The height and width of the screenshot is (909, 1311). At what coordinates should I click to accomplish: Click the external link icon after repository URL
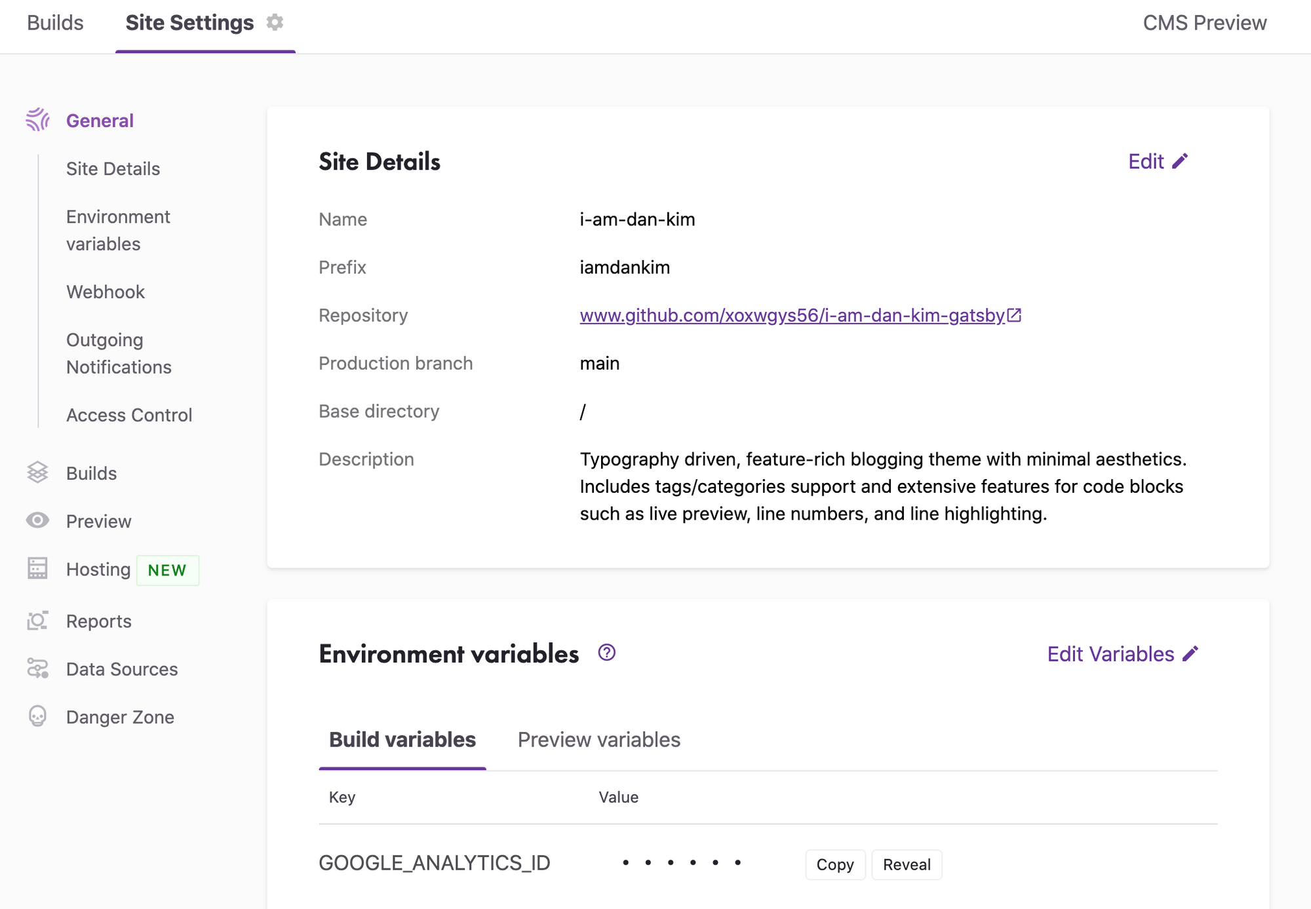(1014, 315)
